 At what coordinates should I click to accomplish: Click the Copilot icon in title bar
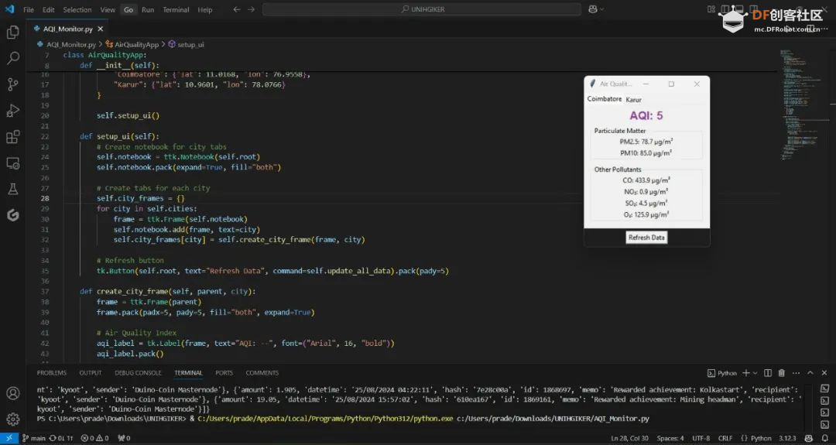(x=593, y=9)
